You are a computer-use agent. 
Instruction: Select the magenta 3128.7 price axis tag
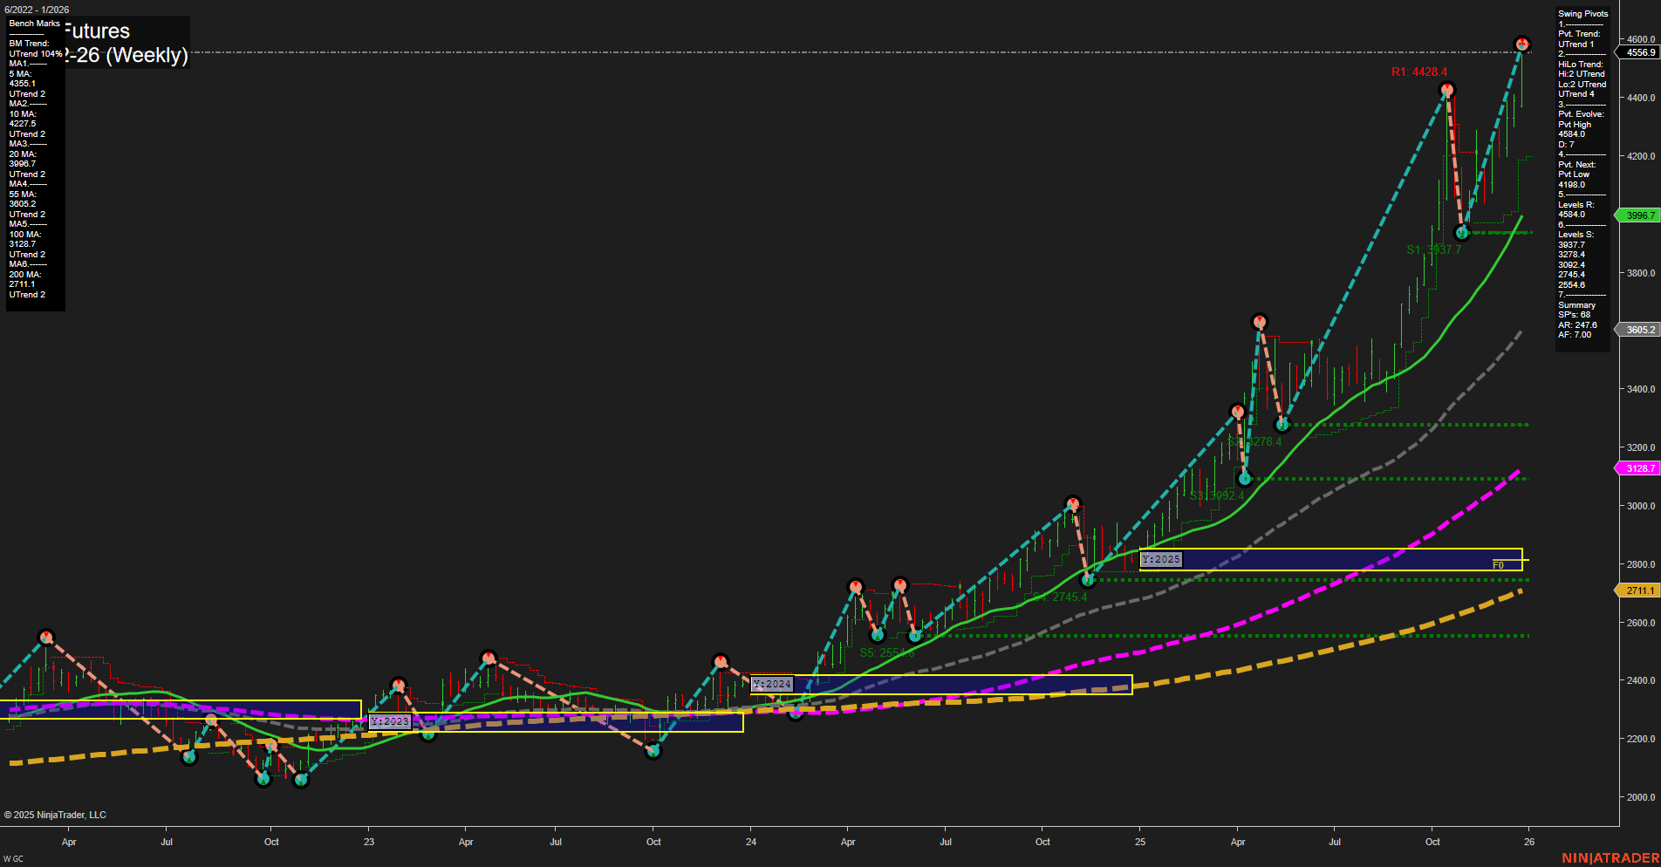tap(1637, 468)
